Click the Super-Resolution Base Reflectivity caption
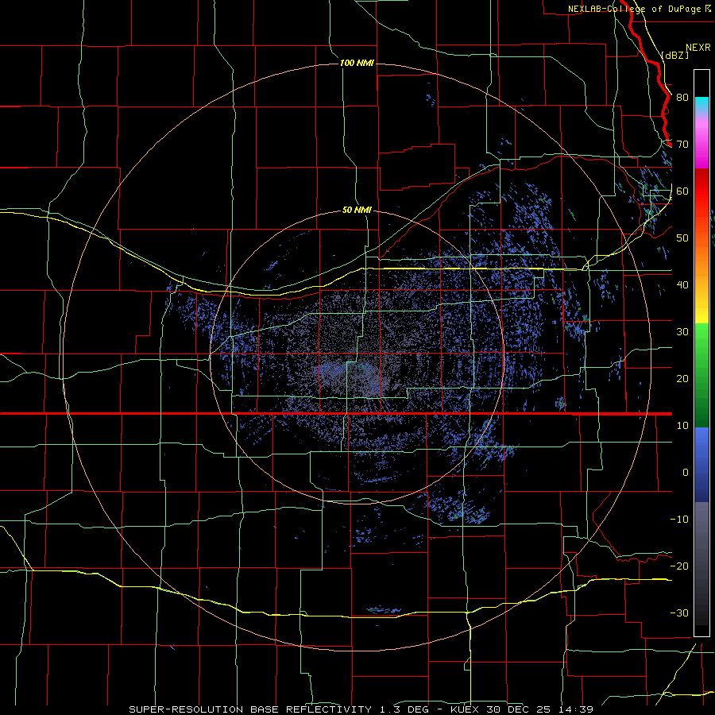 250,709
